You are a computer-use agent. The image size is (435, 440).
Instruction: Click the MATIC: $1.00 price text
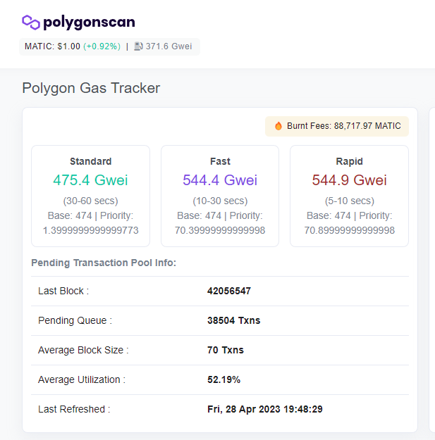tap(52, 46)
